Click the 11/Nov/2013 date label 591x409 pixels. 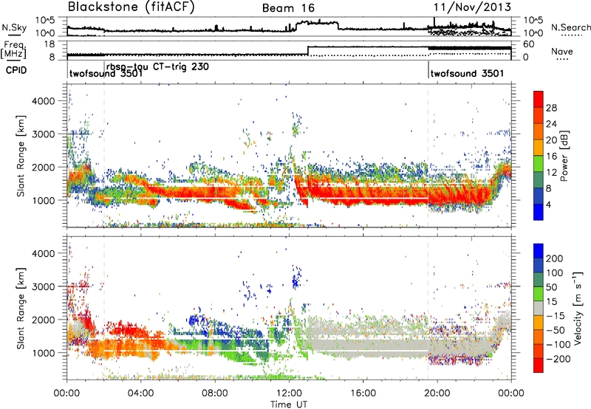tap(472, 7)
